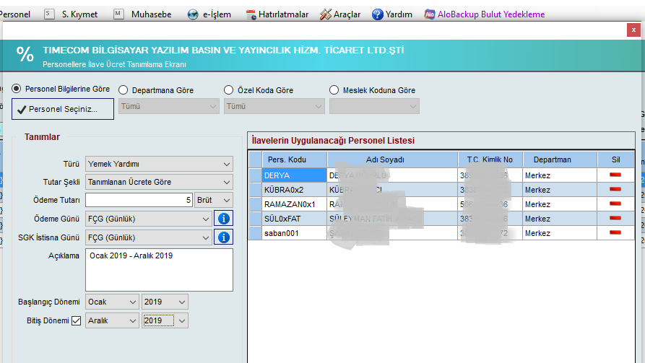
Task: Click the Araçlar tools icon
Action: point(325,14)
